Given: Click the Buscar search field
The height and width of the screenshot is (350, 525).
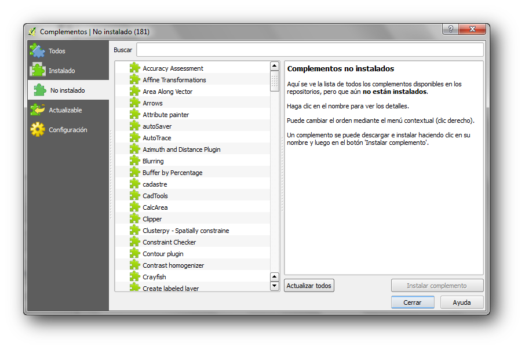Looking at the screenshot, I should click(309, 50).
